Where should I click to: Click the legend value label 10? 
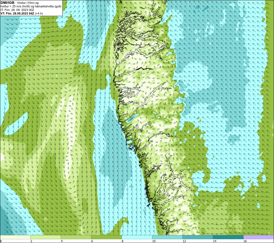point(154,241)
